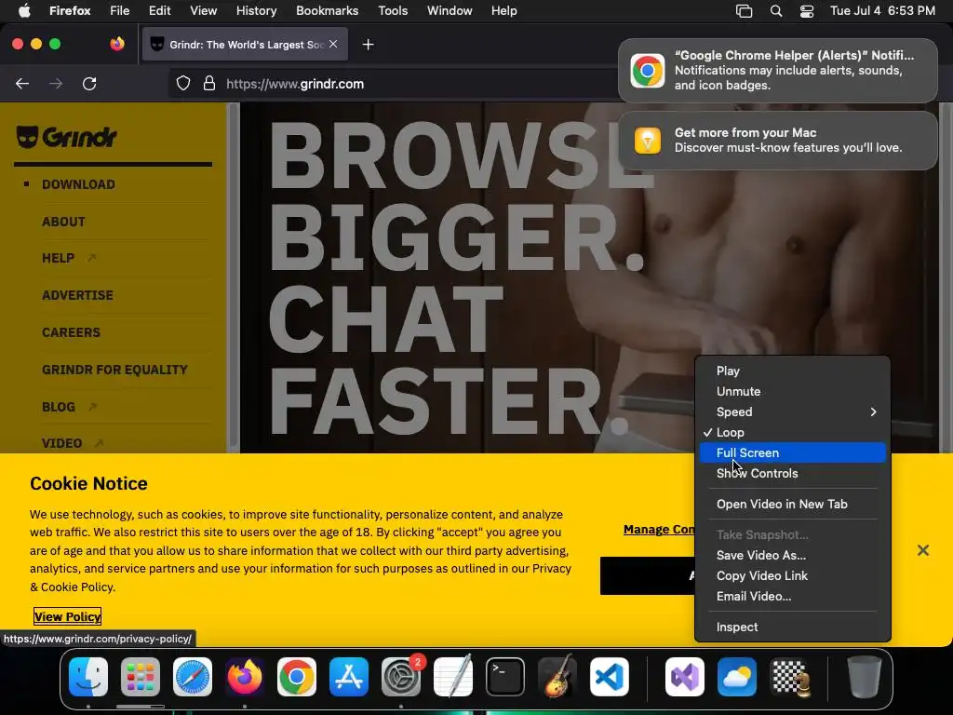The width and height of the screenshot is (953, 715).
Task: Choose Show Controls in context menu
Action: click(x=793, y=473)
